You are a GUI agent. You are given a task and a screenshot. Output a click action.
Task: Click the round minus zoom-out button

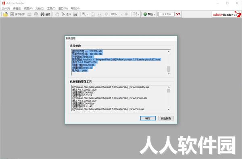106,14
